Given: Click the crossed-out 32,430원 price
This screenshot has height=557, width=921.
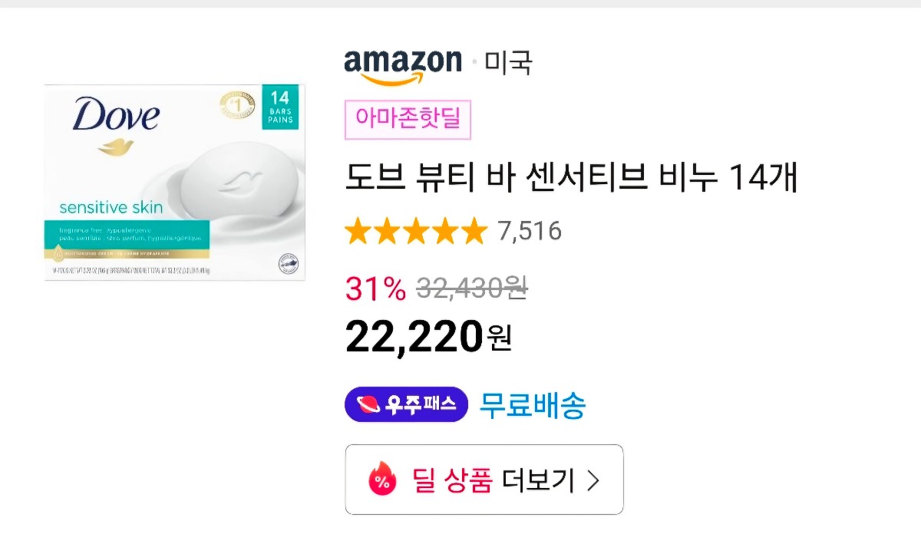Looking at the screenshot, I should [471, 288].
